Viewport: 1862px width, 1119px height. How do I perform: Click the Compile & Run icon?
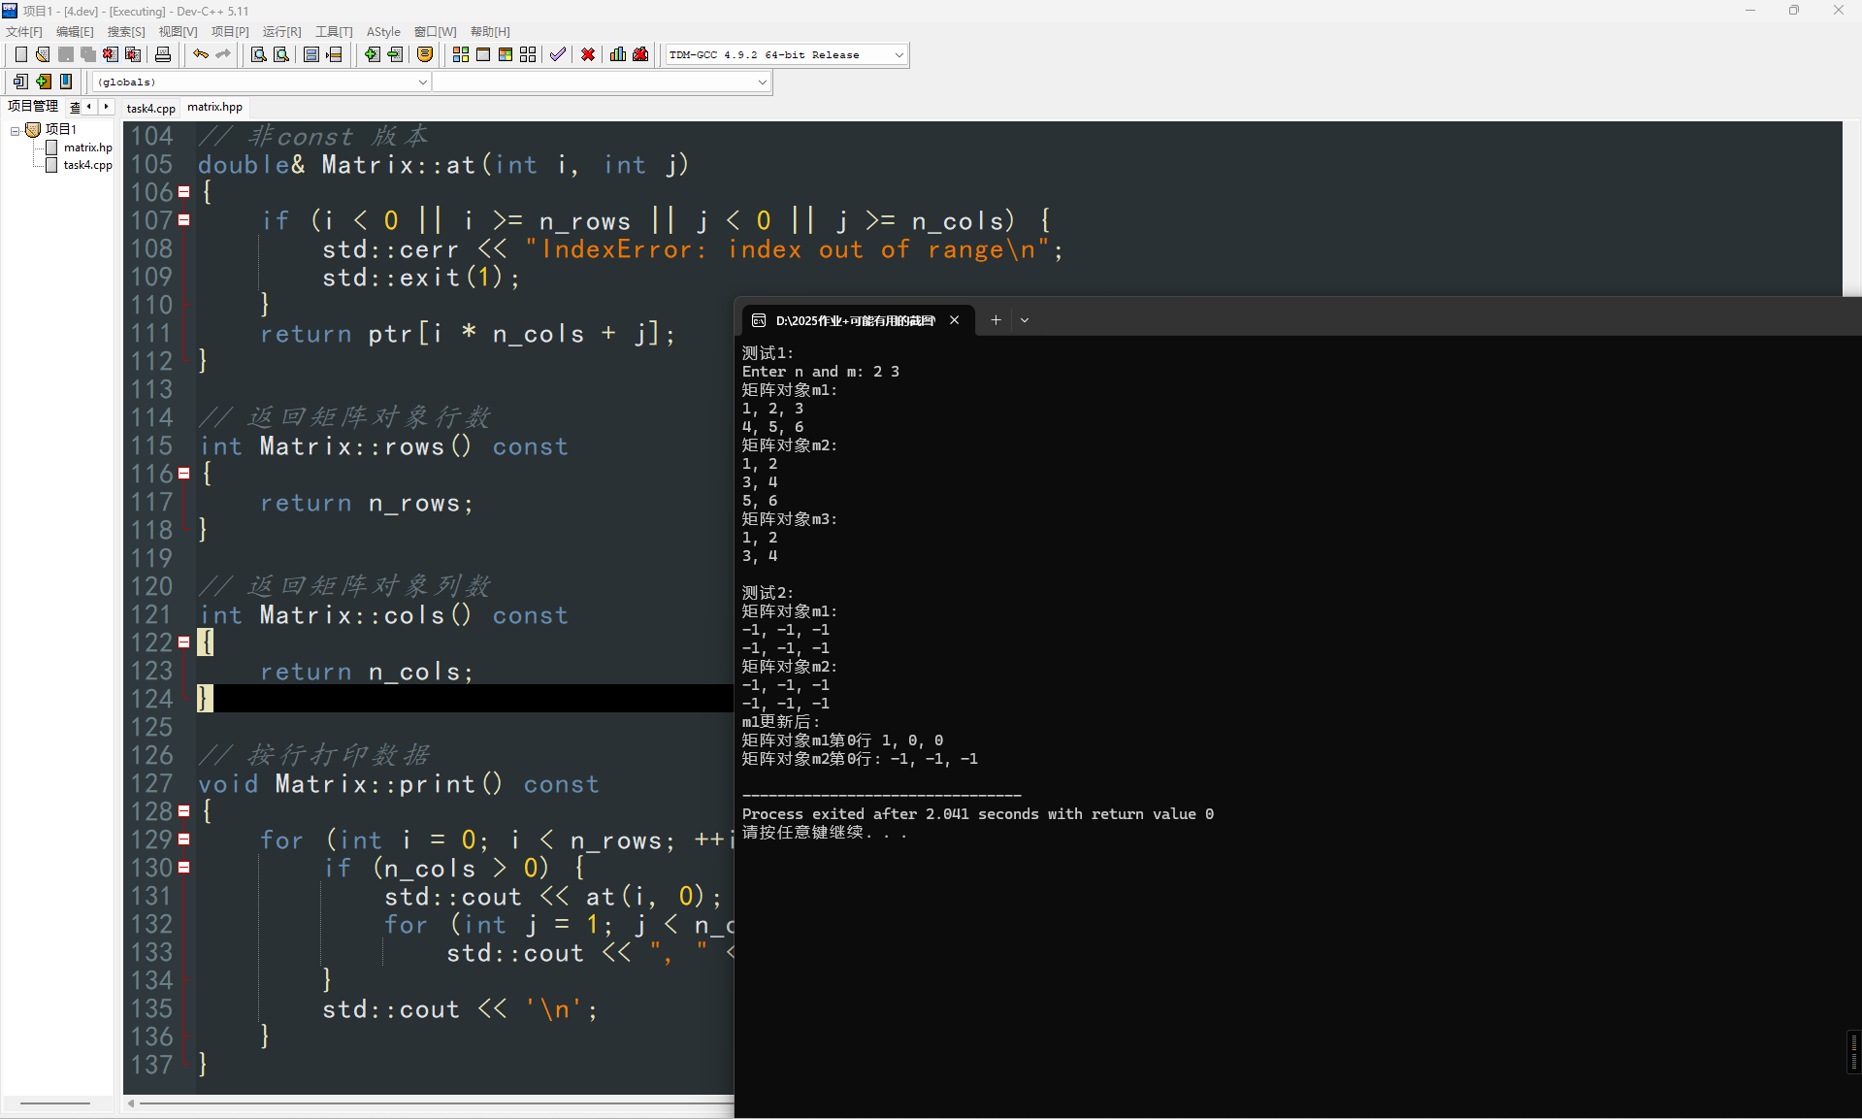click(x=506, y=54)
